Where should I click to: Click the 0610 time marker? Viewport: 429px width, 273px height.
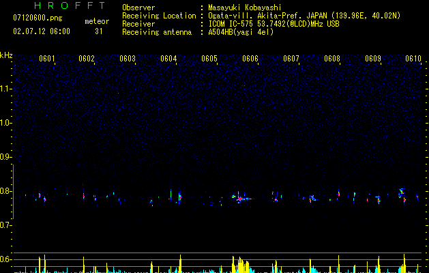413,59
